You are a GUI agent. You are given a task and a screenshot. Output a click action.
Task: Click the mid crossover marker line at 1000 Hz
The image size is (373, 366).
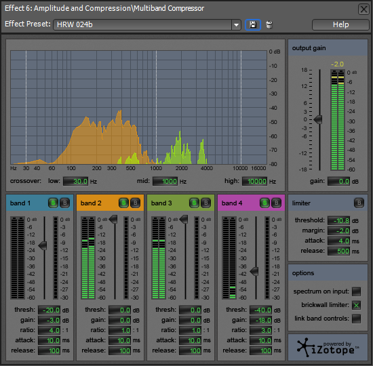coord(156,107)
